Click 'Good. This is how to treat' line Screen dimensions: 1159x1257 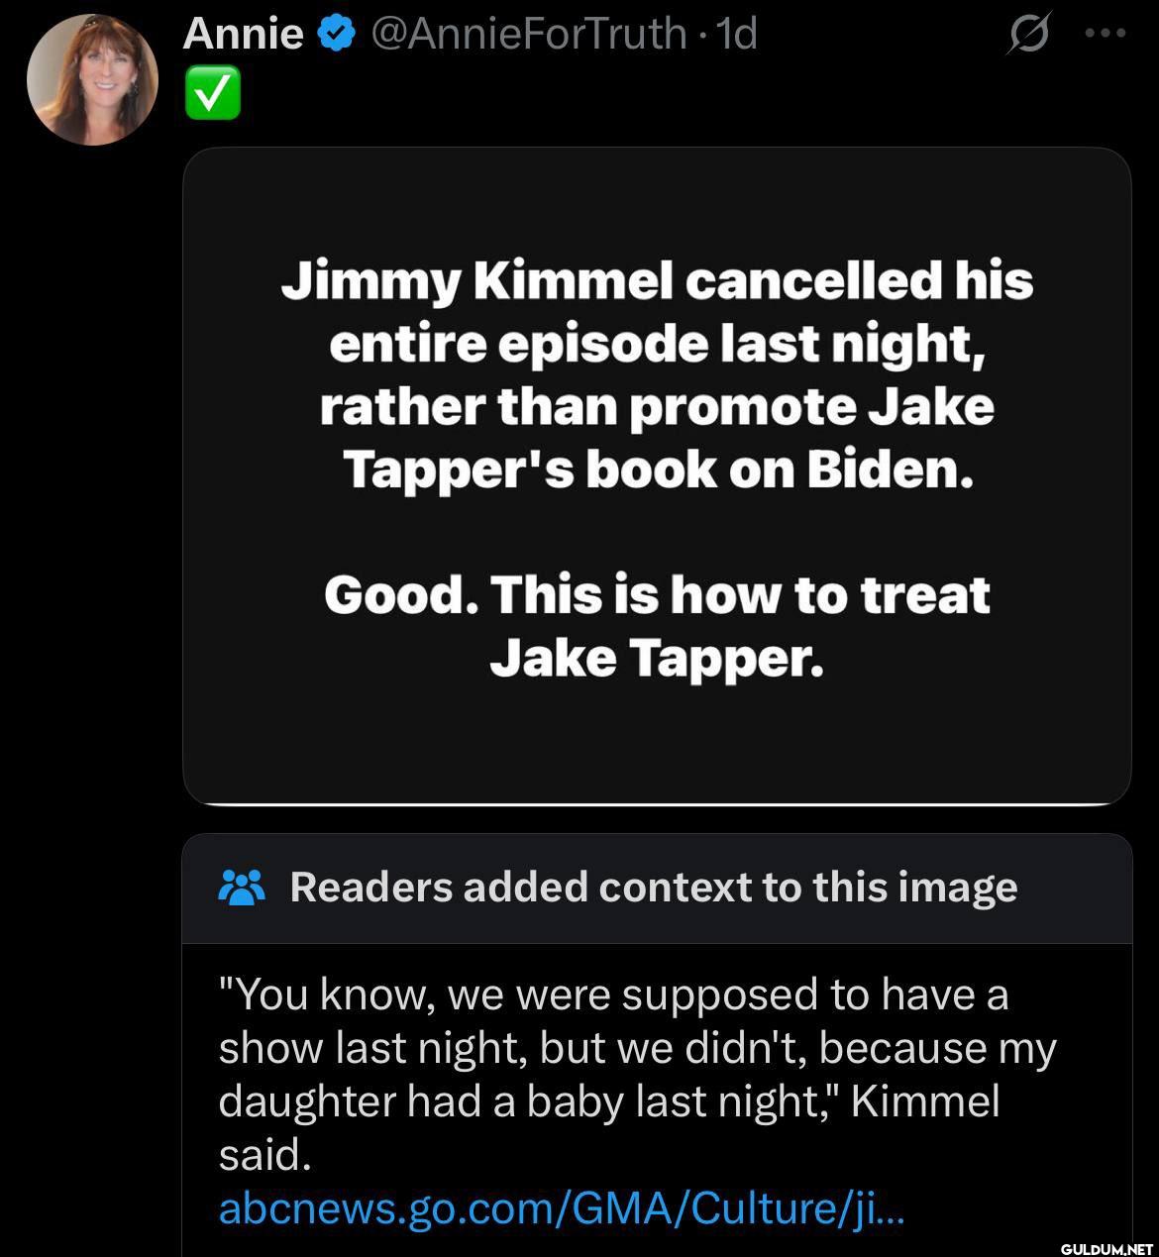[657, 594]
